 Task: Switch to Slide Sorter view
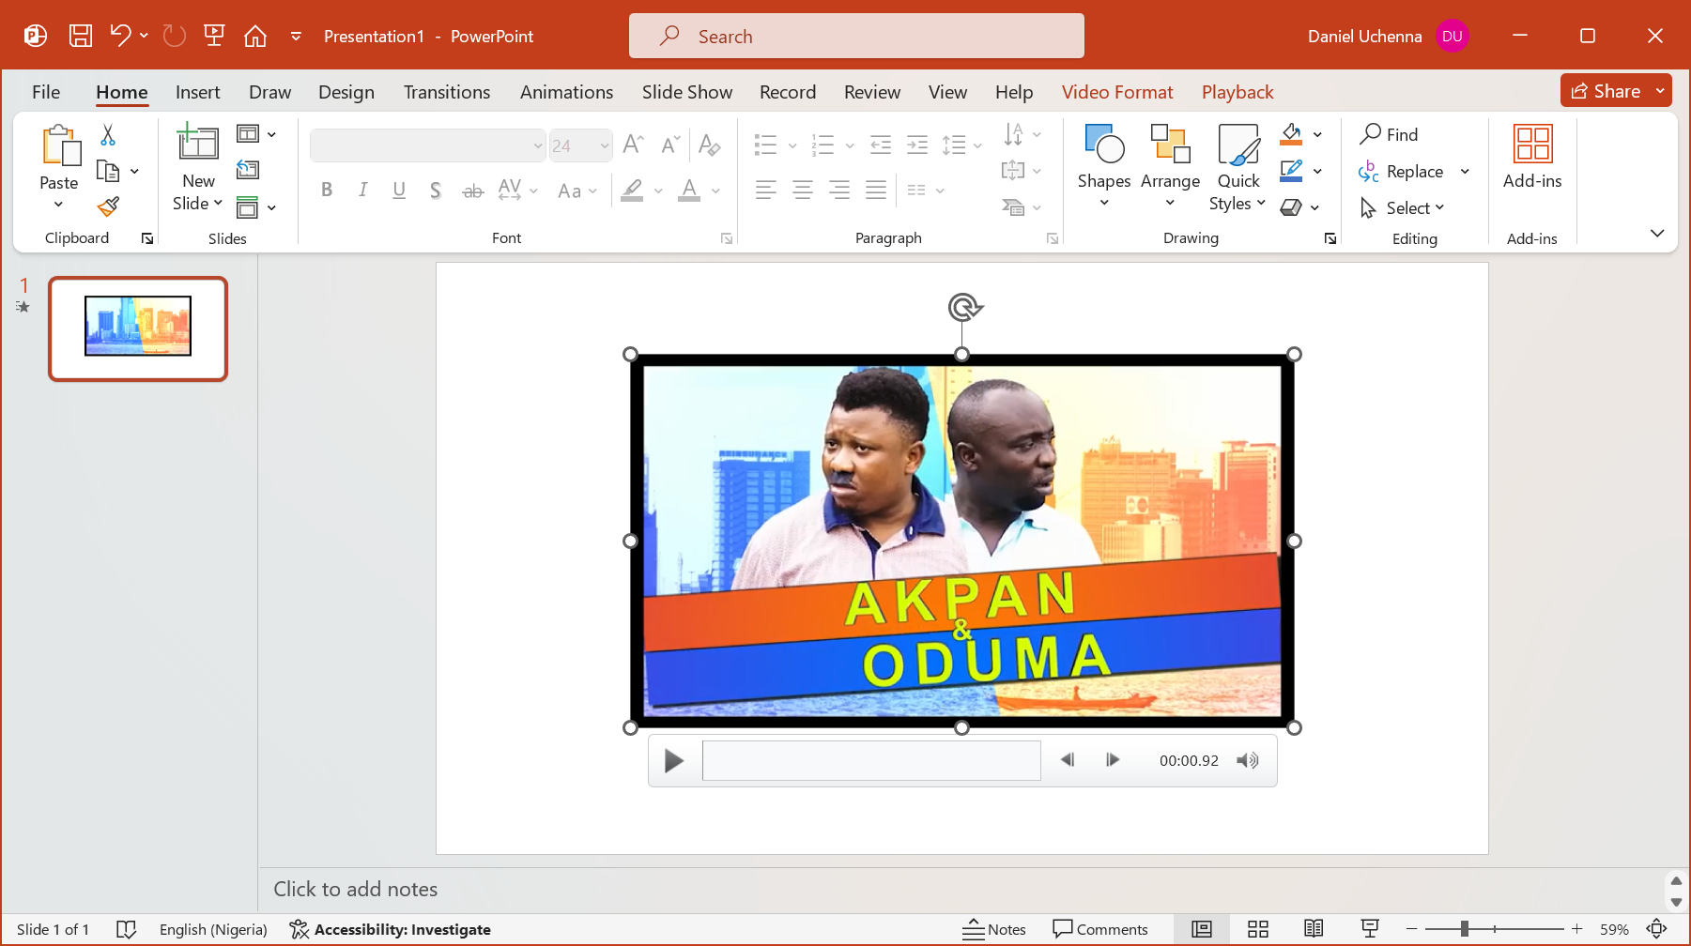[1257, 929]
